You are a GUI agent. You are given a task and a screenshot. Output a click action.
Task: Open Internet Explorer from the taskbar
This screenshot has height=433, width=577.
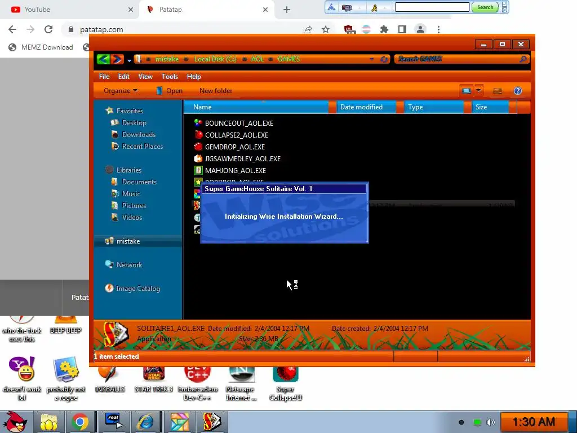(145, 422)
